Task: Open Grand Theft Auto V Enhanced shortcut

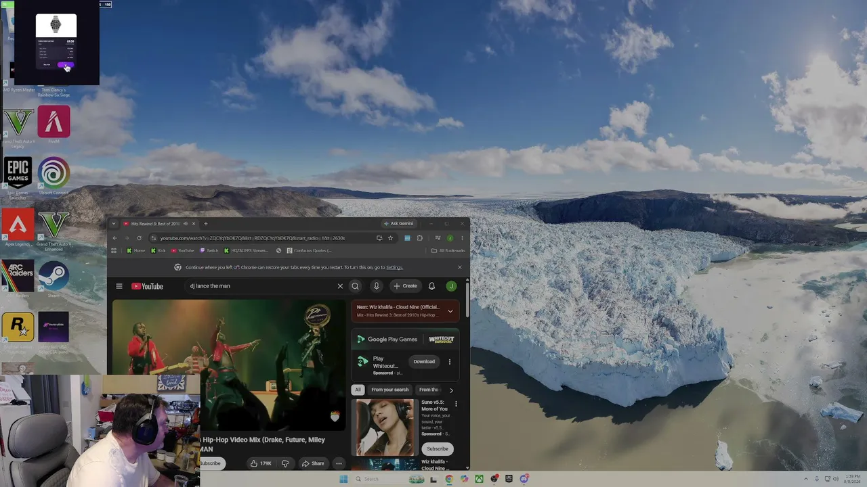Action: [x=54, y=231]
